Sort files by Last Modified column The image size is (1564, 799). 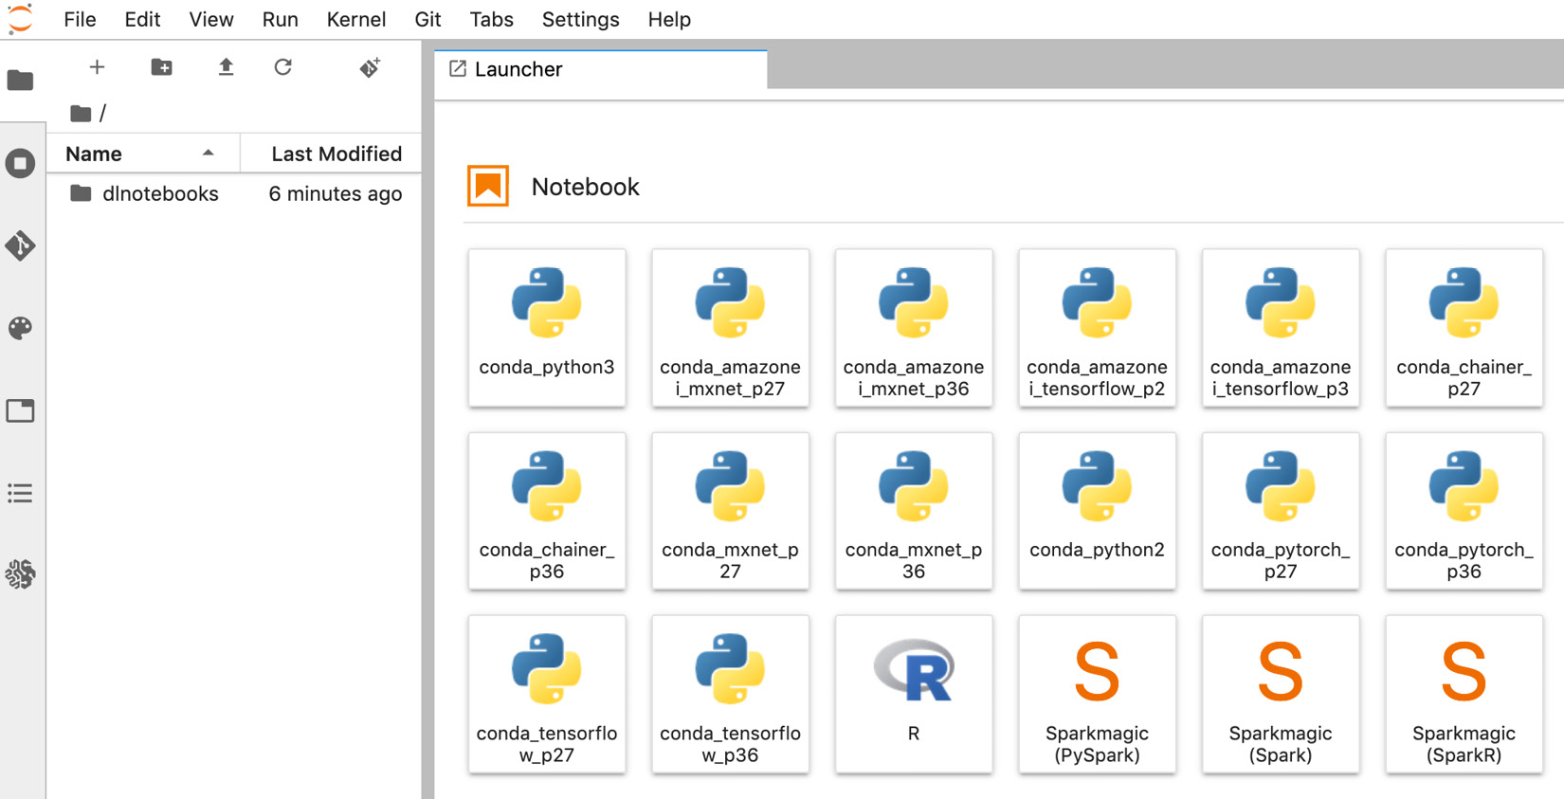coord(332,154)
